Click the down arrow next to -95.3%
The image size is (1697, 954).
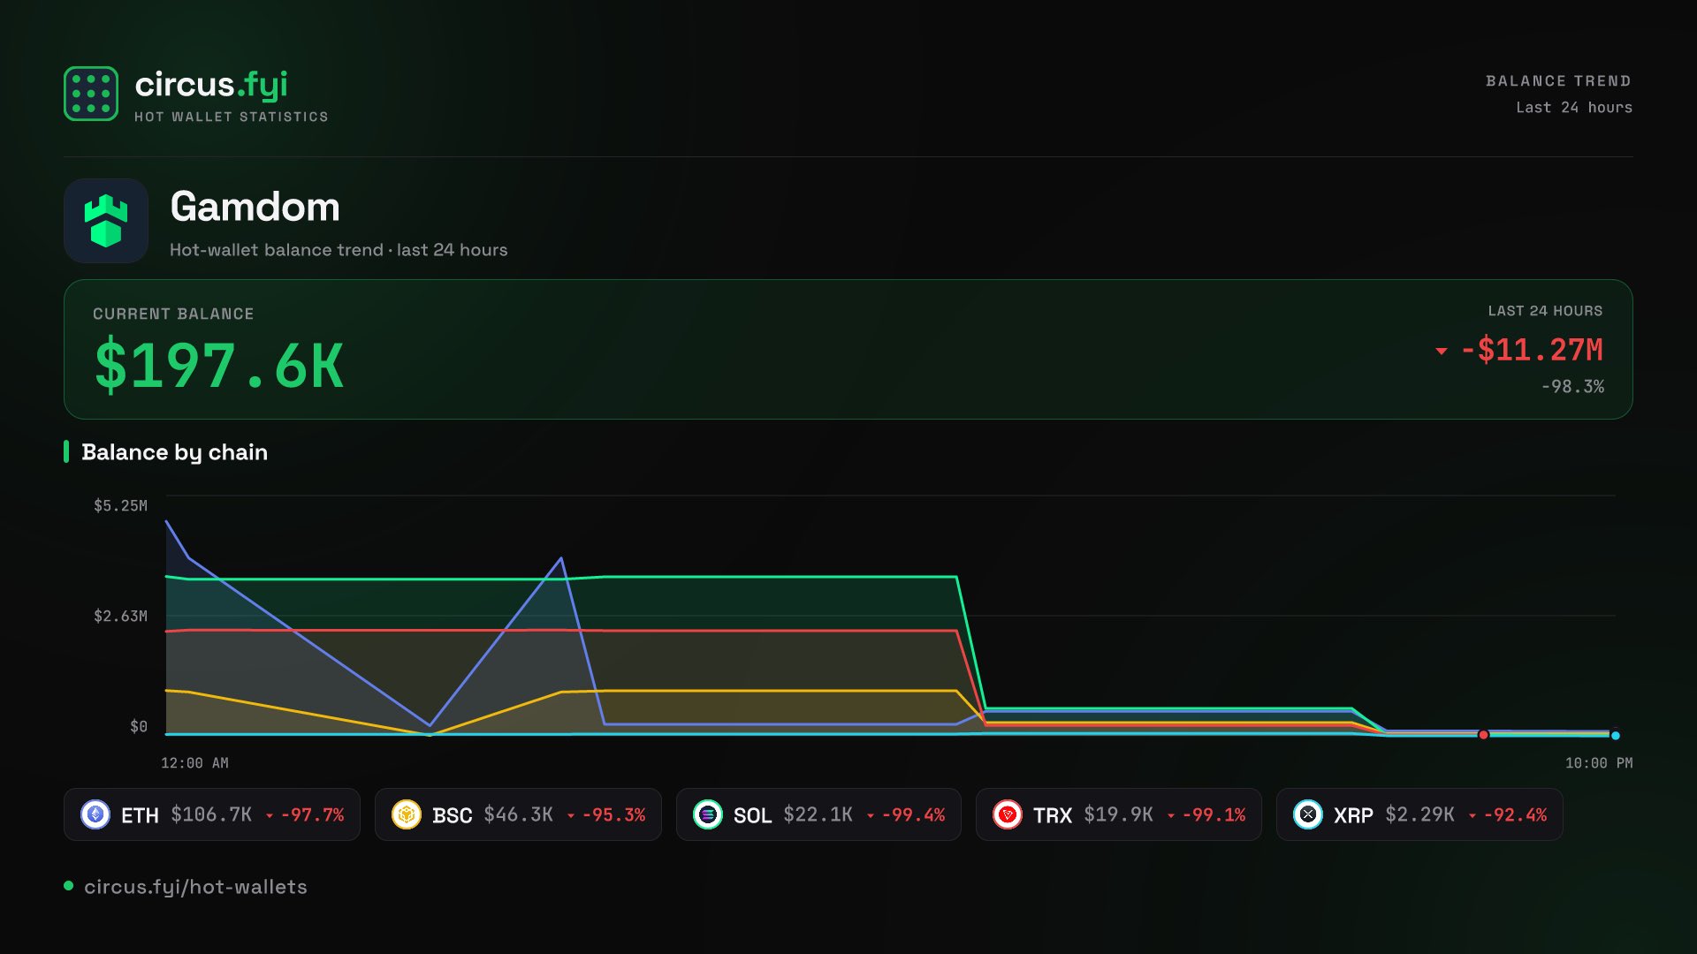click(571, 815)
